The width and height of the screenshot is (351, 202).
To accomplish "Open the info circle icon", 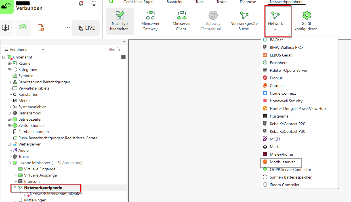I will pos(94,3).
